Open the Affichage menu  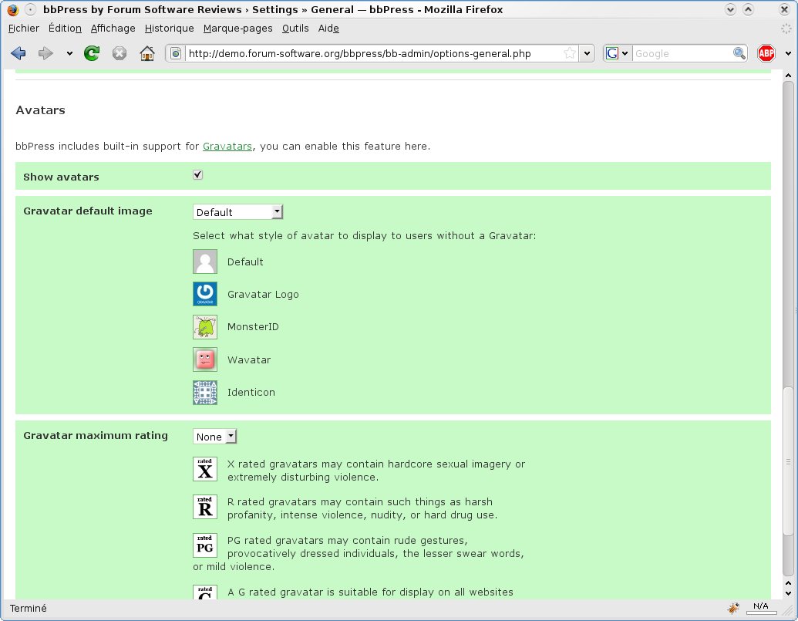pyautogui.click(x=113, y=29)
